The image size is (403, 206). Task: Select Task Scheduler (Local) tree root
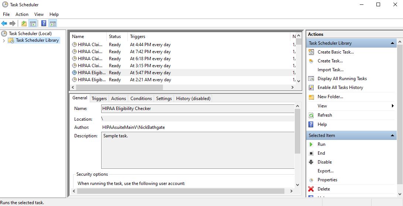[30, 33]
